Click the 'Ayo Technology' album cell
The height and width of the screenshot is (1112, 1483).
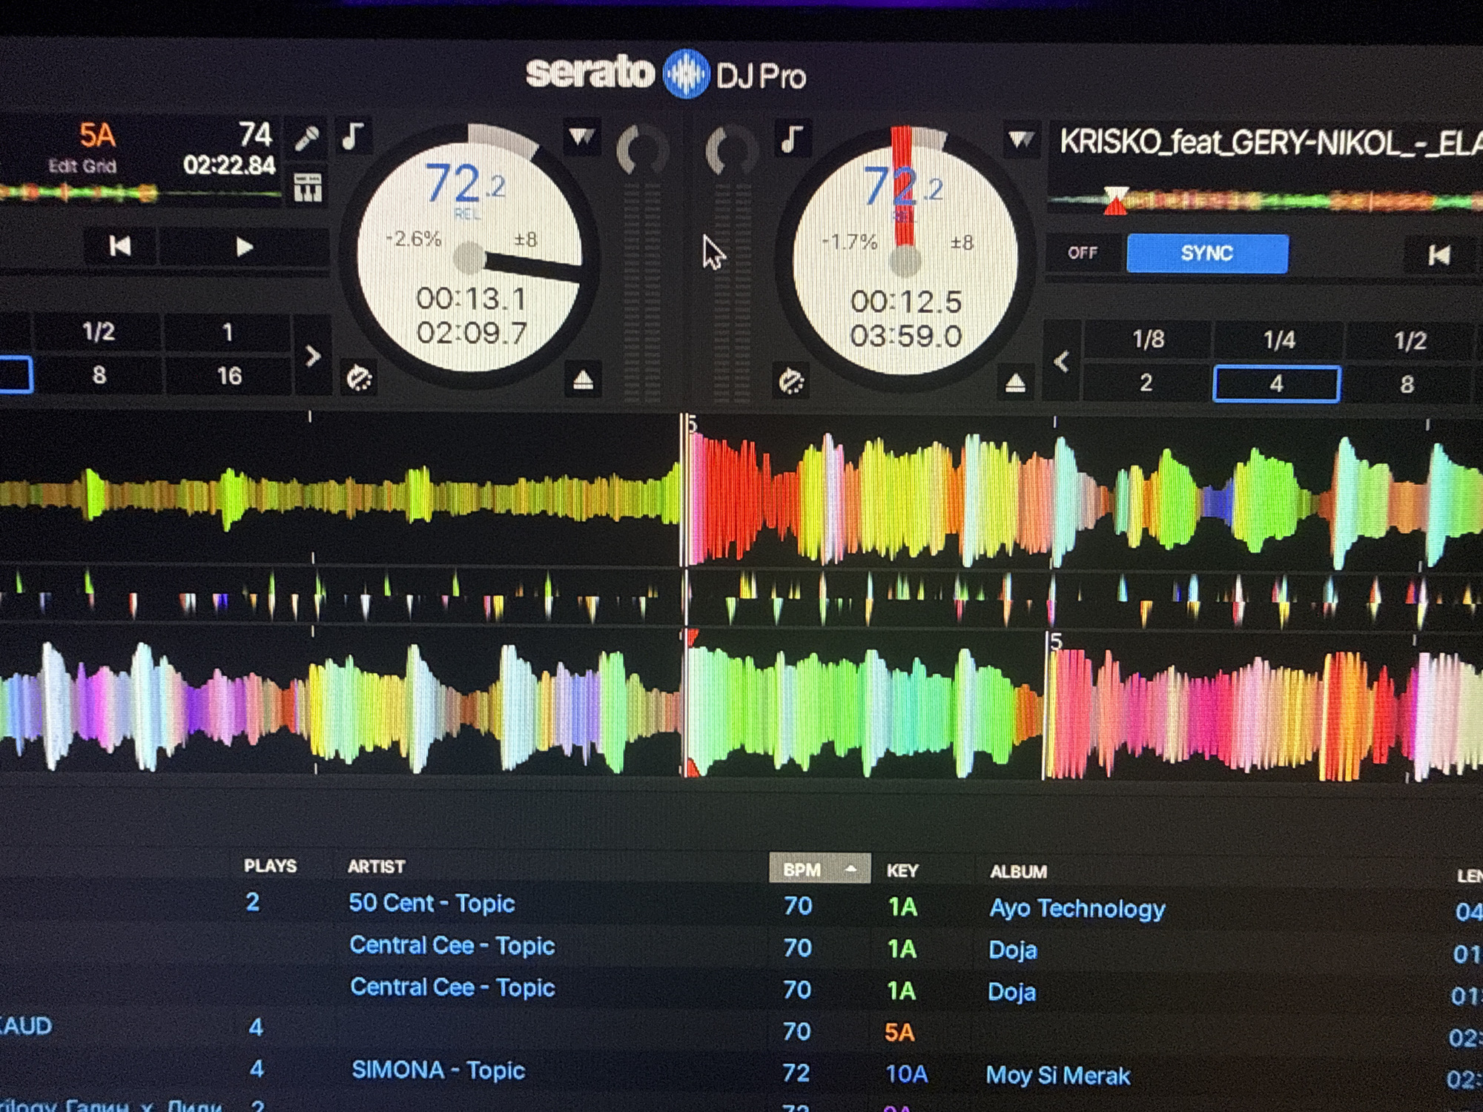[1077, 909]
